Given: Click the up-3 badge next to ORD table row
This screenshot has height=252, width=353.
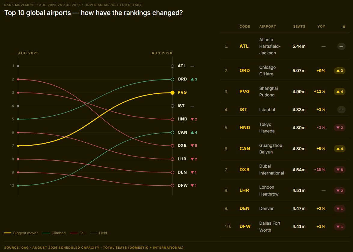Looking at the screenshot, I should pyautogui.click(x=339, y=71).
